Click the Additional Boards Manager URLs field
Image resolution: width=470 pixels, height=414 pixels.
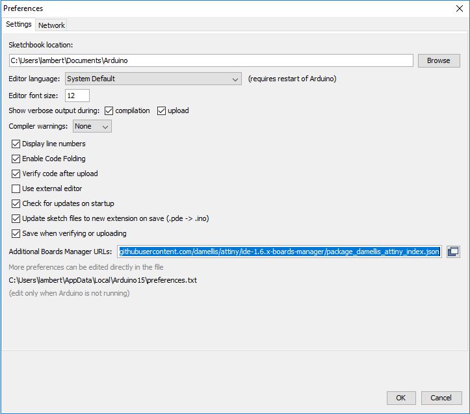[x=280, y=252]
